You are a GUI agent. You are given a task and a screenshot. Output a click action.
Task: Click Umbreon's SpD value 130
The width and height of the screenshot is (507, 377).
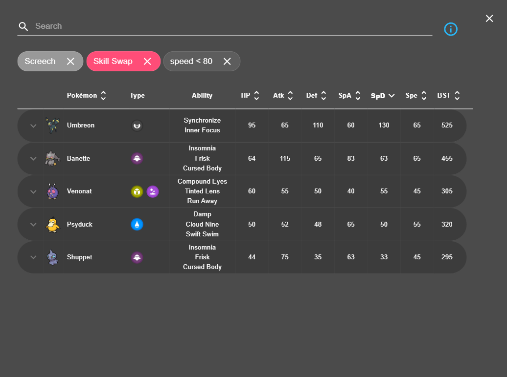(x=384, y=125)
